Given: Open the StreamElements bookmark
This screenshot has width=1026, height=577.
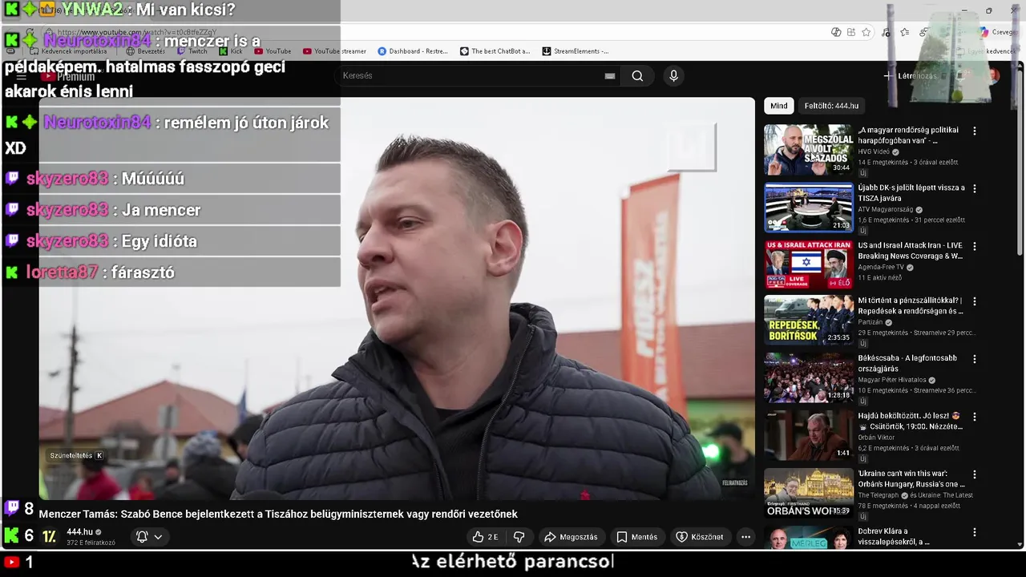Looking at the screenshot, I should pyautogui.click(x=576, y=51).
